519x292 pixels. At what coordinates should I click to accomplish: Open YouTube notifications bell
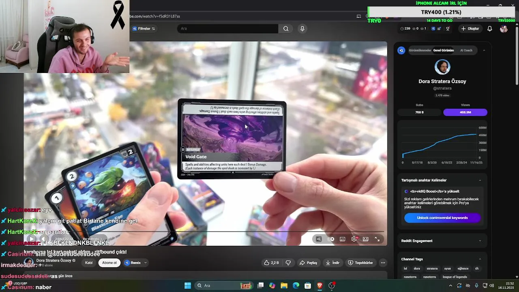pos(490,29)
